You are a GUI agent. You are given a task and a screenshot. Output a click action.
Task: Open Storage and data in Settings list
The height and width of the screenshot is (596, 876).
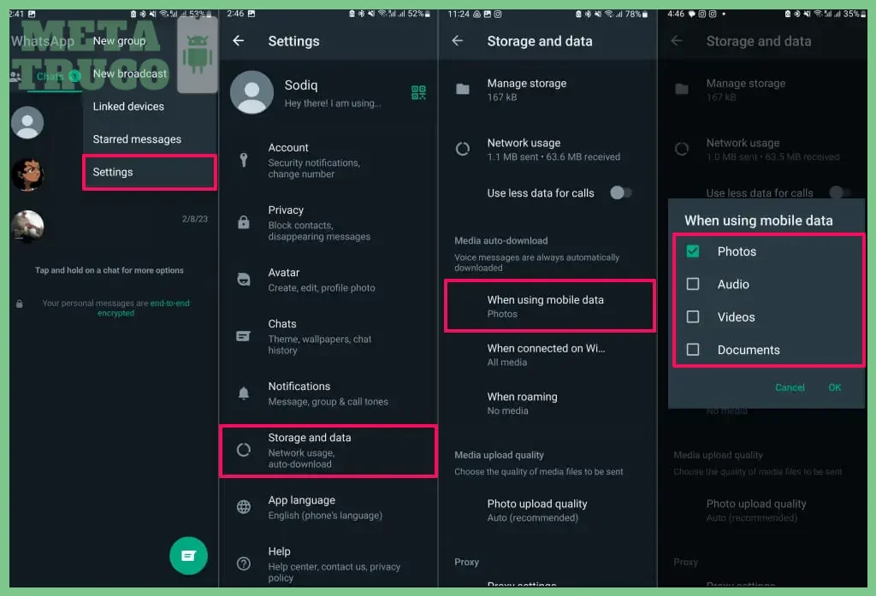[x=328, y=451]
